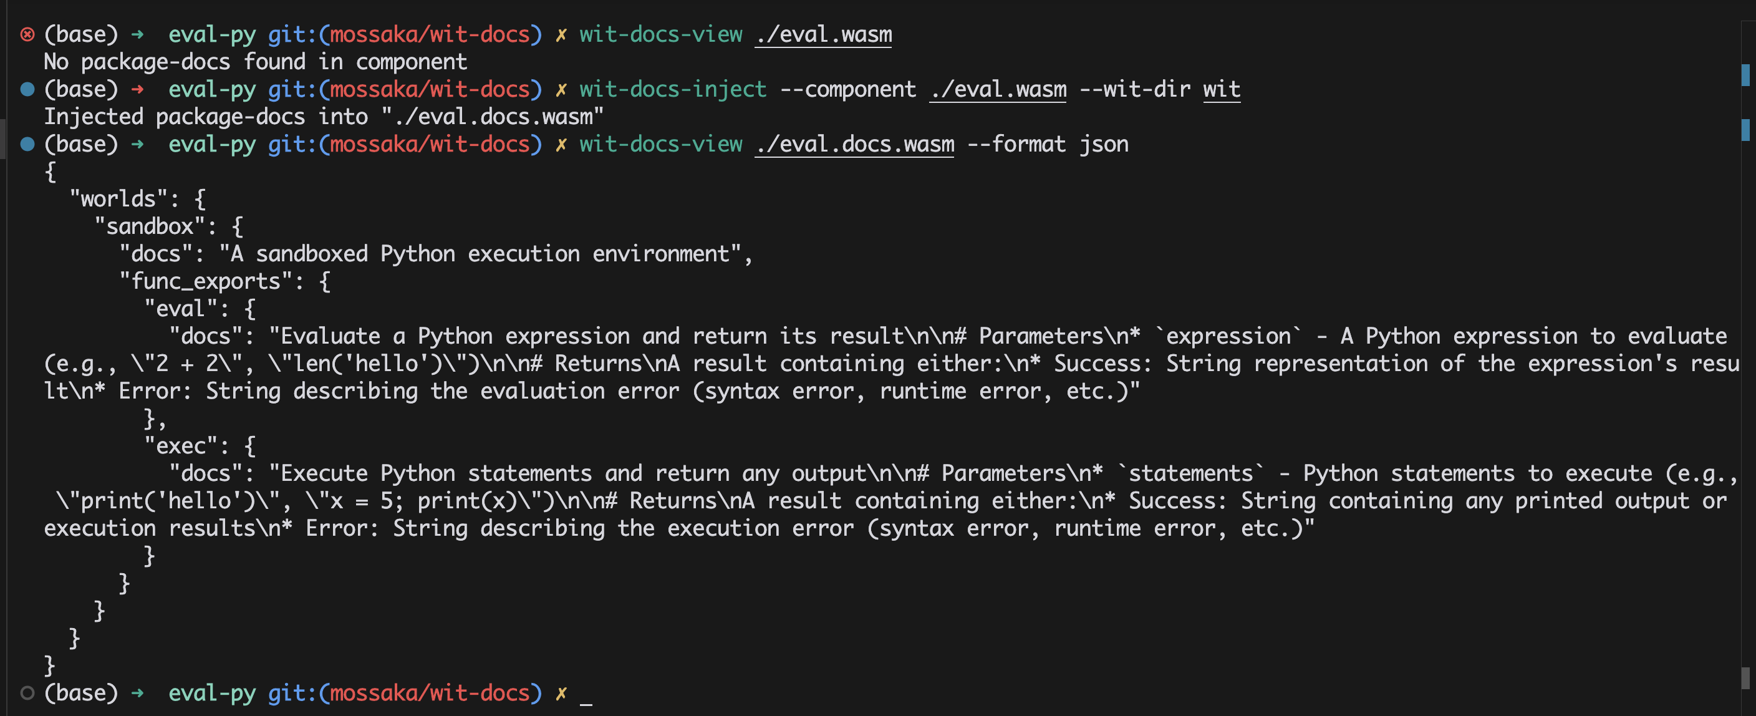Screen dimensions: 1756x716
Task: Click the "func_exports" key in the JSON
Action: (206, 281)
